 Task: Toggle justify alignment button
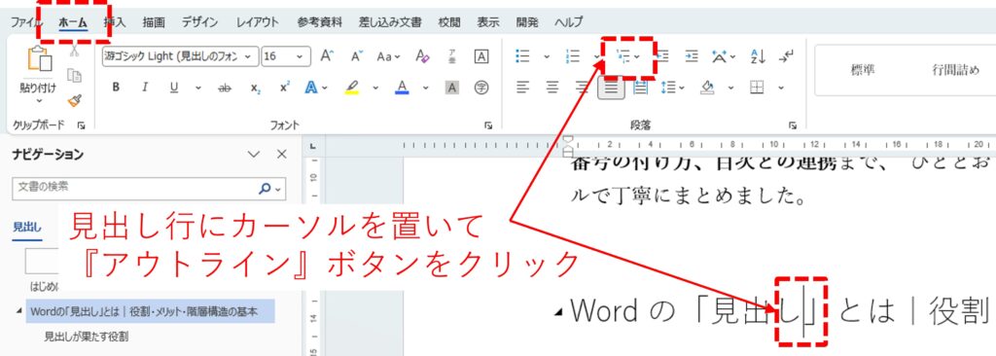(611, 88)
